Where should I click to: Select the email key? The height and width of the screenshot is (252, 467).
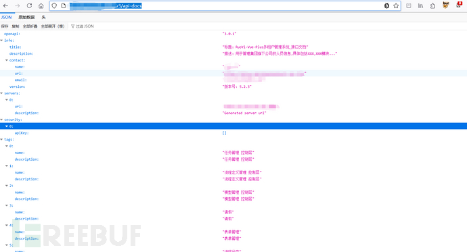[x=20, y=80]
